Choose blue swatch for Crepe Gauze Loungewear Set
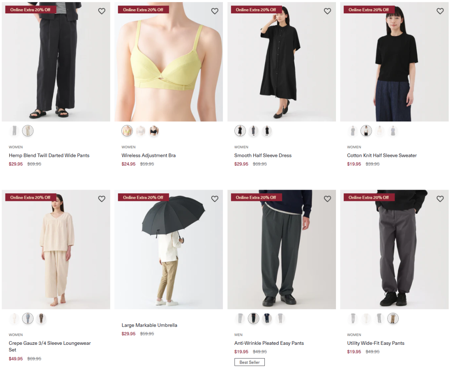The image size is (449, 386). pos(28,318)
